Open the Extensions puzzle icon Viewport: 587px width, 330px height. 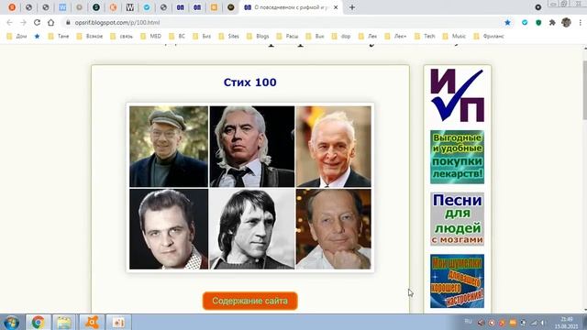tap(552, 22)
